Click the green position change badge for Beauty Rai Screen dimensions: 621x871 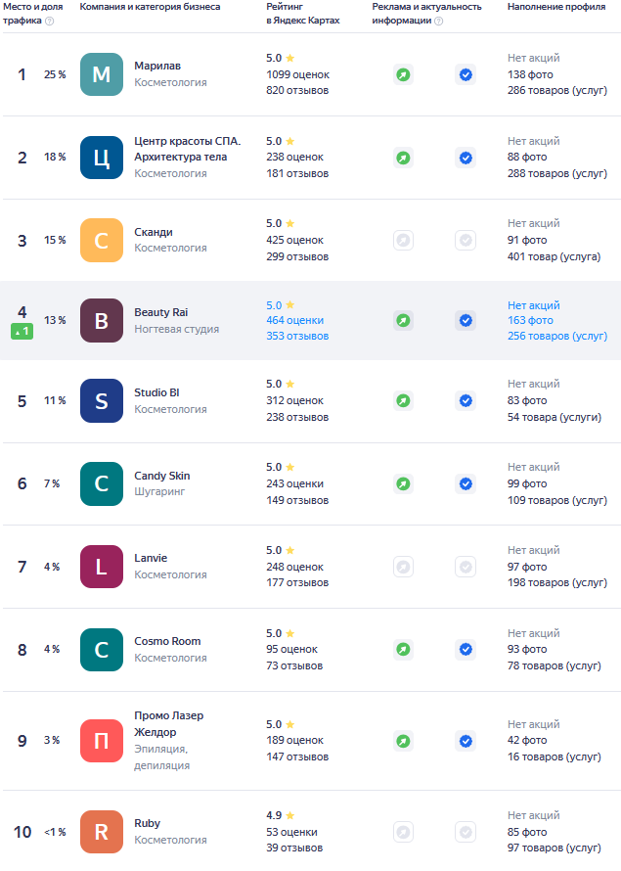[x=22, y=332]
